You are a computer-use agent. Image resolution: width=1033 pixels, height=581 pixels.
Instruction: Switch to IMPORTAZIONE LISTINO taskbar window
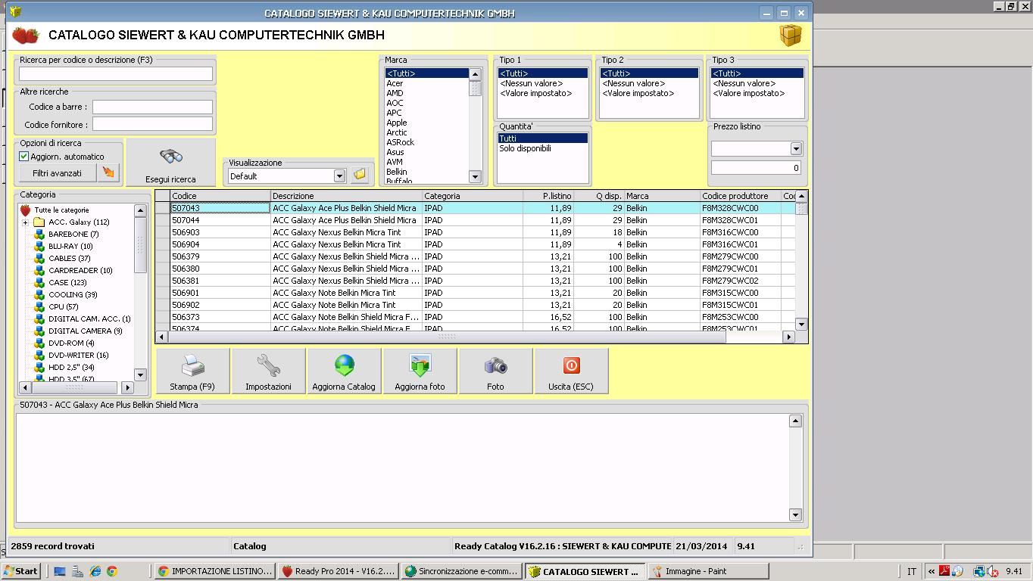(x=214, y=571)
